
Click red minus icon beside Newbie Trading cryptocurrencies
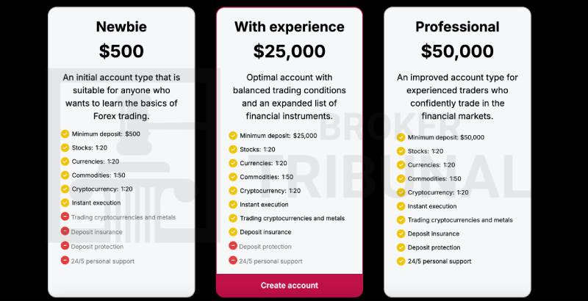65,217
